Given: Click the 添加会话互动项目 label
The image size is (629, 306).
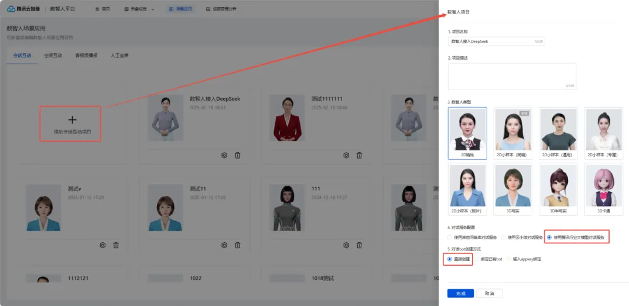Looking at the screenshot, I should [73, 132].
